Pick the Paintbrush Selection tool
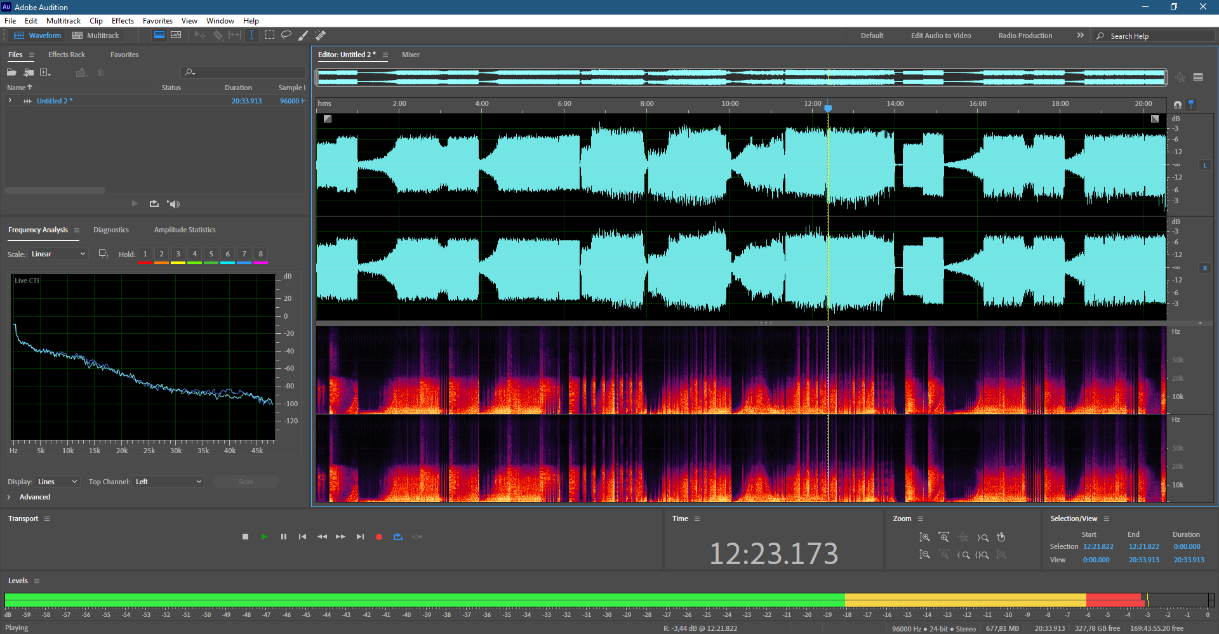The image size is (1219, 634). click(303, 36)
